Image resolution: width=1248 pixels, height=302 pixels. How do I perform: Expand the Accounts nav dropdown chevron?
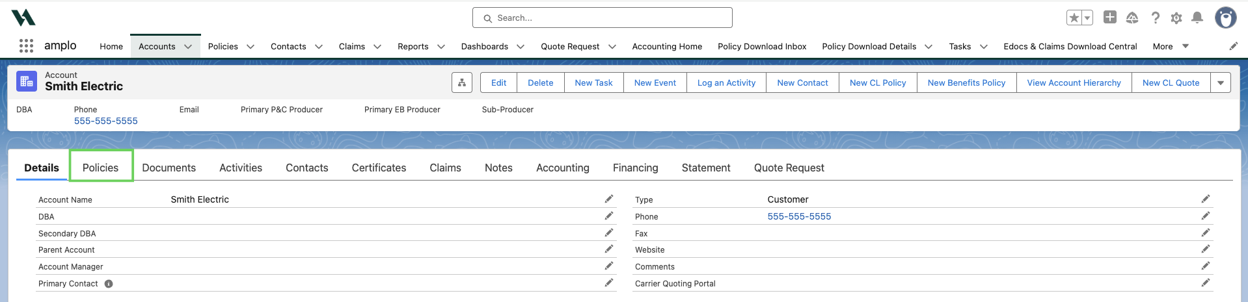(188, 47)
